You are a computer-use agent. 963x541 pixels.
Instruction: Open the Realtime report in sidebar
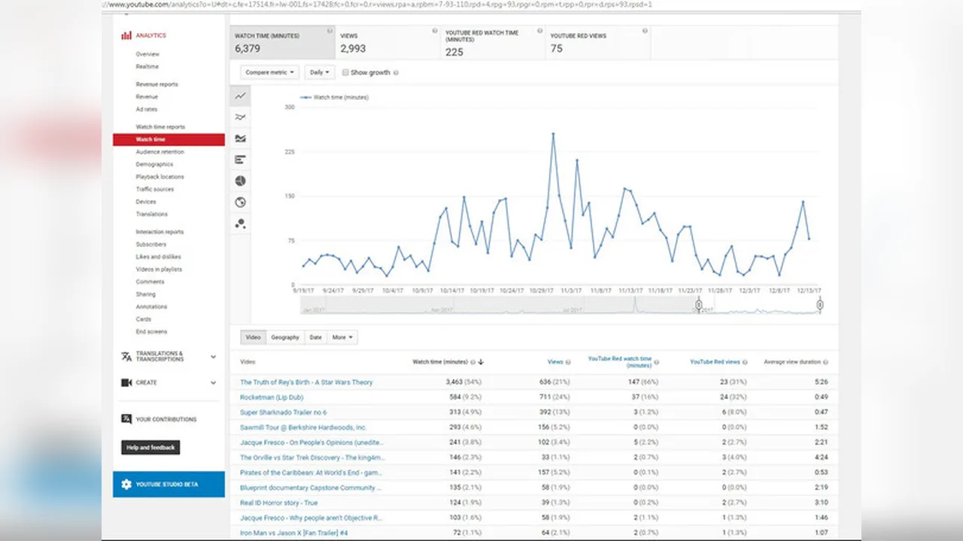point(147,67)
